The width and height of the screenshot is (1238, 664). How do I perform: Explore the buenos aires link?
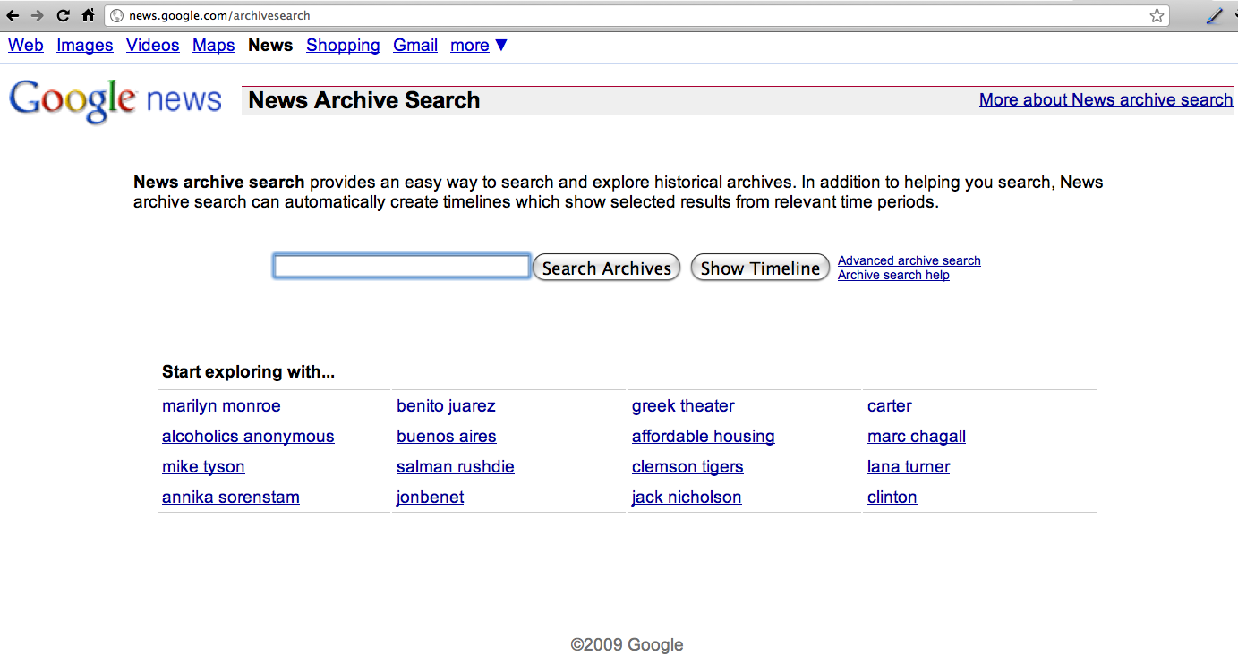point(447,436)
